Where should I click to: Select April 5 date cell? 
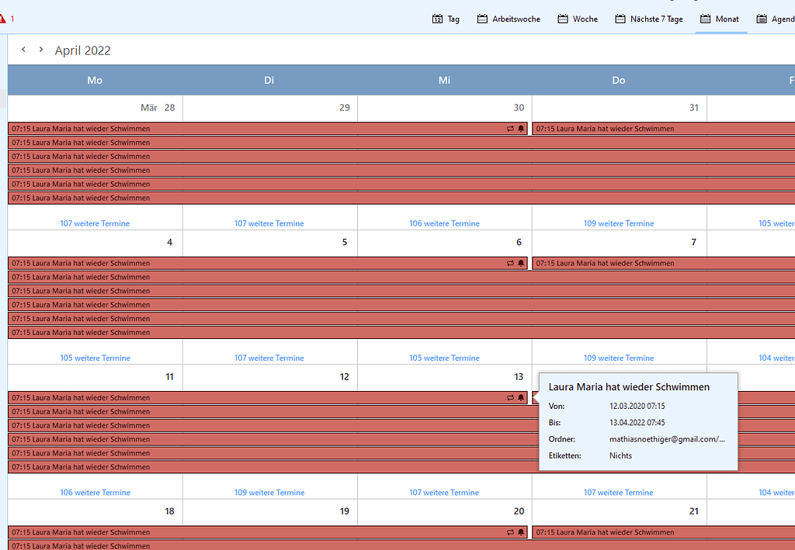pyautogui.click(x=269, y=243)
